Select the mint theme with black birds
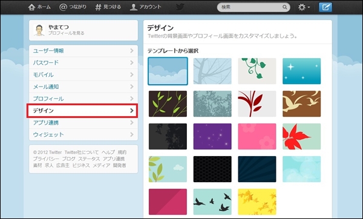363x219 pixels. pyautogui.click(x=212, y=201)
